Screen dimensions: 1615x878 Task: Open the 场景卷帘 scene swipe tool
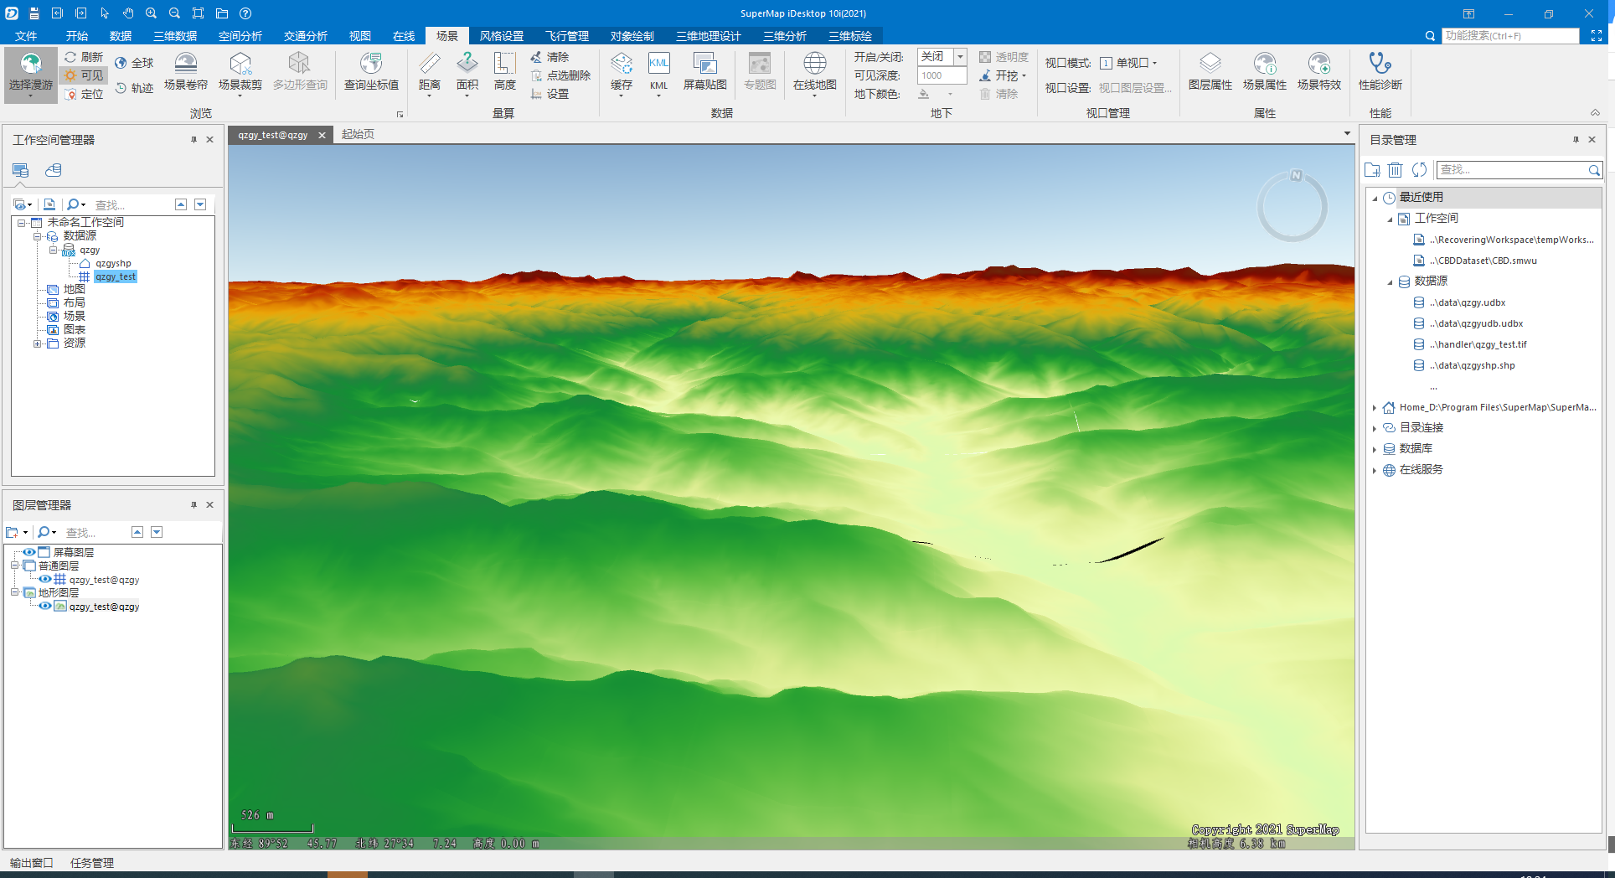click(185, 72)
